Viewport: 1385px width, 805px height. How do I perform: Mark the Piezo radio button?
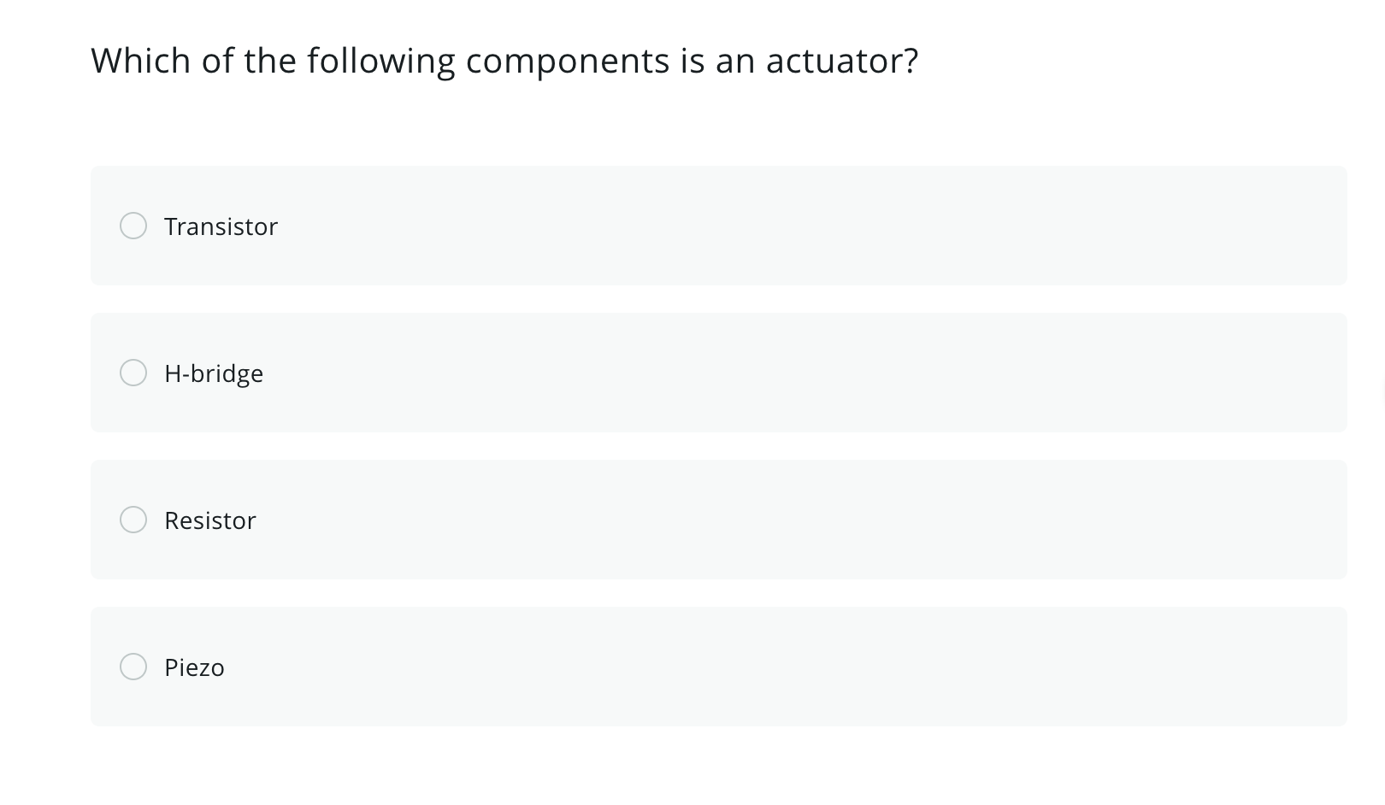[133, 667]
